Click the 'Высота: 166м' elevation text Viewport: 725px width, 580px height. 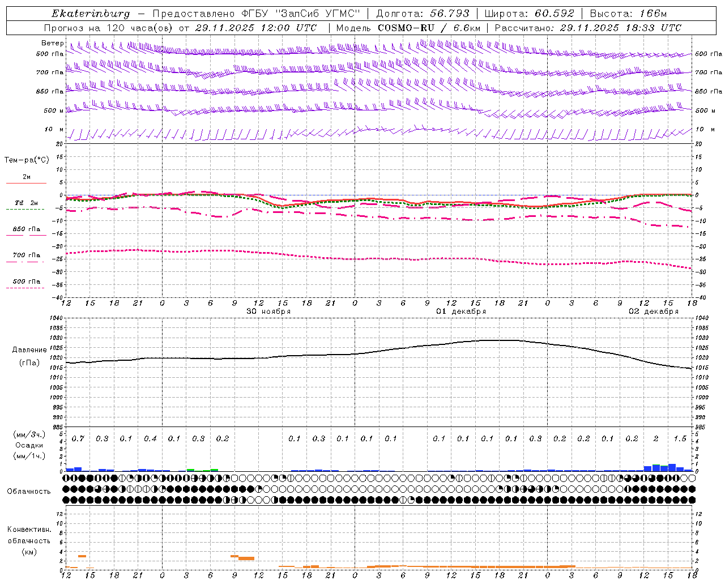[x=628, y=14]
